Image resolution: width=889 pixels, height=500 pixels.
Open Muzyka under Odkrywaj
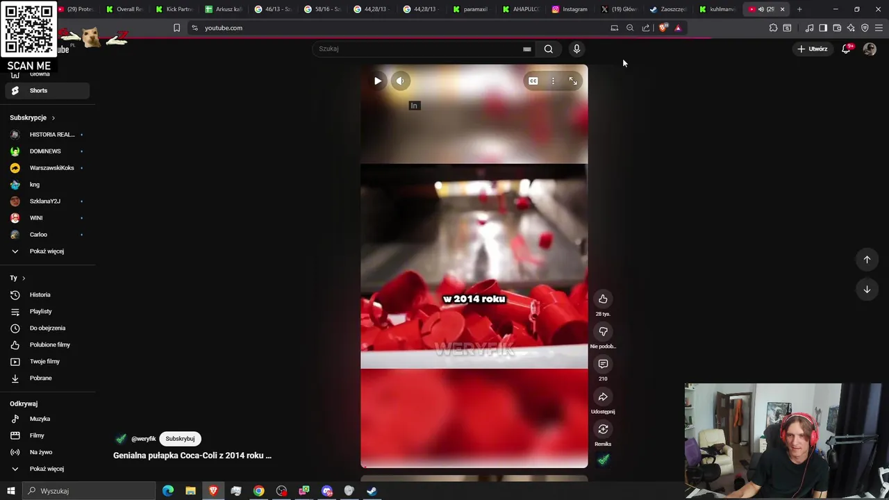point(47,419)
